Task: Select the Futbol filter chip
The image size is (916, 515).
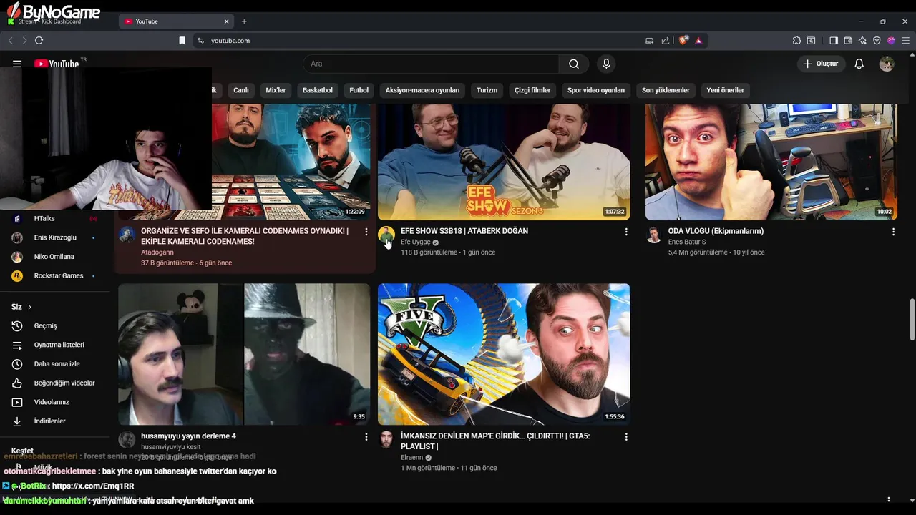Action: [359, 90]
